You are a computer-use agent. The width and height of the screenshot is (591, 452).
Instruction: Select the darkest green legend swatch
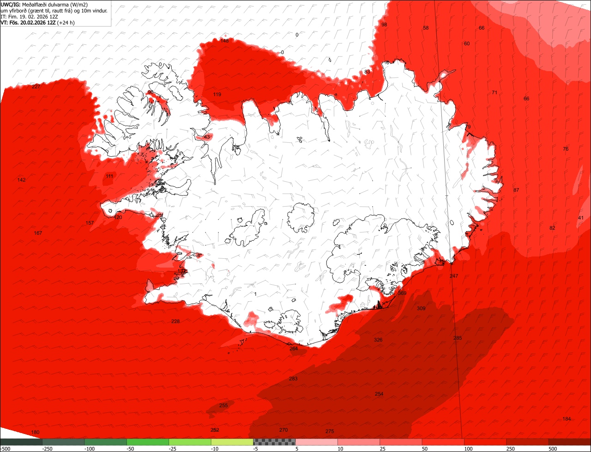point(21,442)
